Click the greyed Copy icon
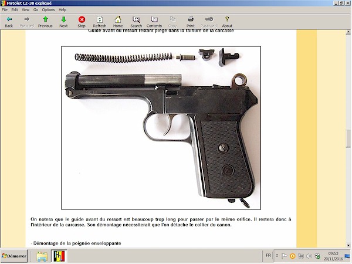Screen dimensions: 352x264 (172, 19)
